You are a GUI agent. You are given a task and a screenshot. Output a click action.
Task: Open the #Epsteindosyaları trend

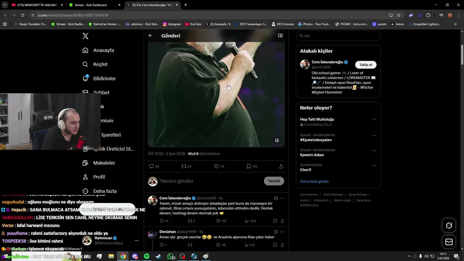click(x=316, y=140)
